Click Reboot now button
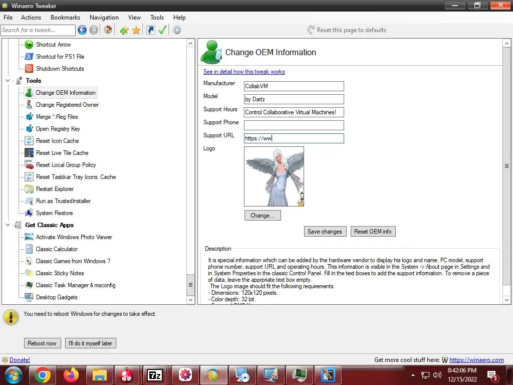The image size is (513, 385). coord(42,343)
